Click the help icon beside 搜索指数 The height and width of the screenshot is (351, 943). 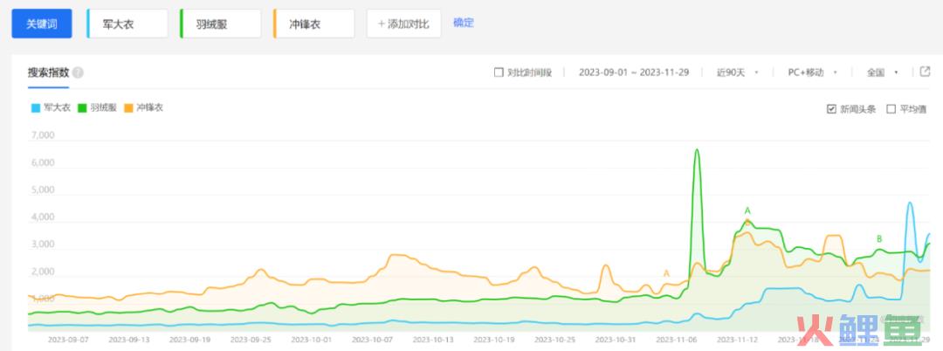pyautogui.click(x=79, y=72)
